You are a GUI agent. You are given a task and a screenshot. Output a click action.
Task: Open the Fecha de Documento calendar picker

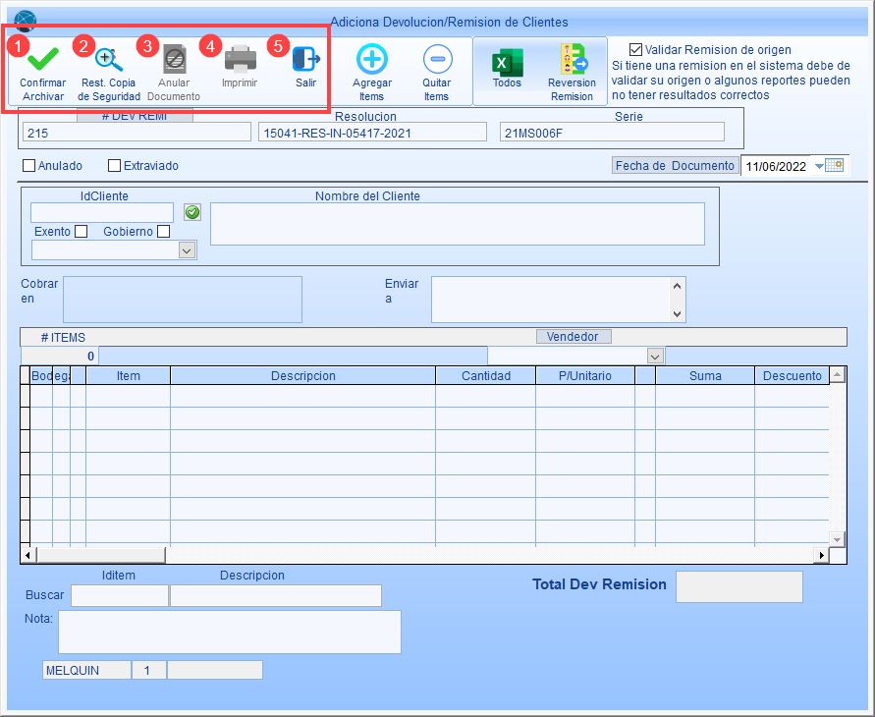point(835,166)
